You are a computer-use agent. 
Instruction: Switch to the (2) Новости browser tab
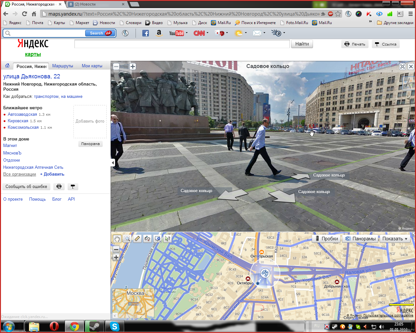(x=96, y=4)
